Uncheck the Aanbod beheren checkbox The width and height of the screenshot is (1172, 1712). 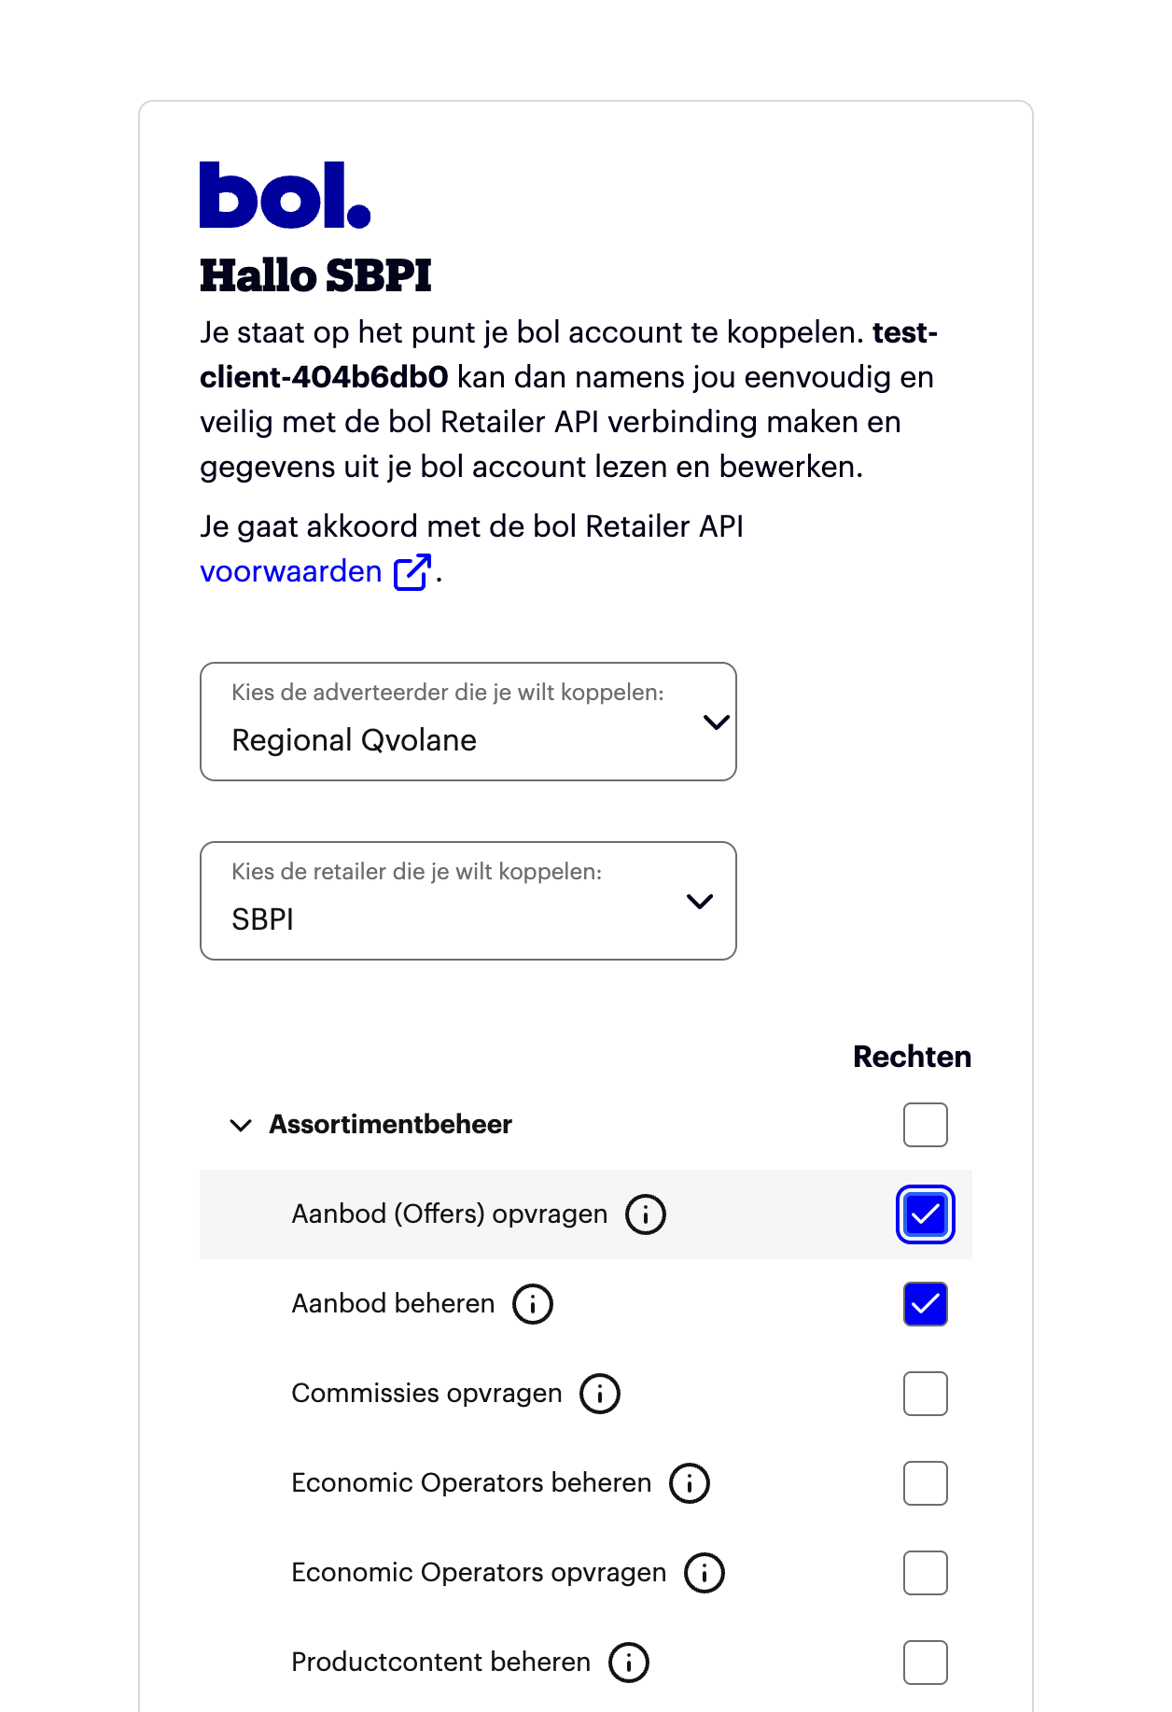(926, 1304)
